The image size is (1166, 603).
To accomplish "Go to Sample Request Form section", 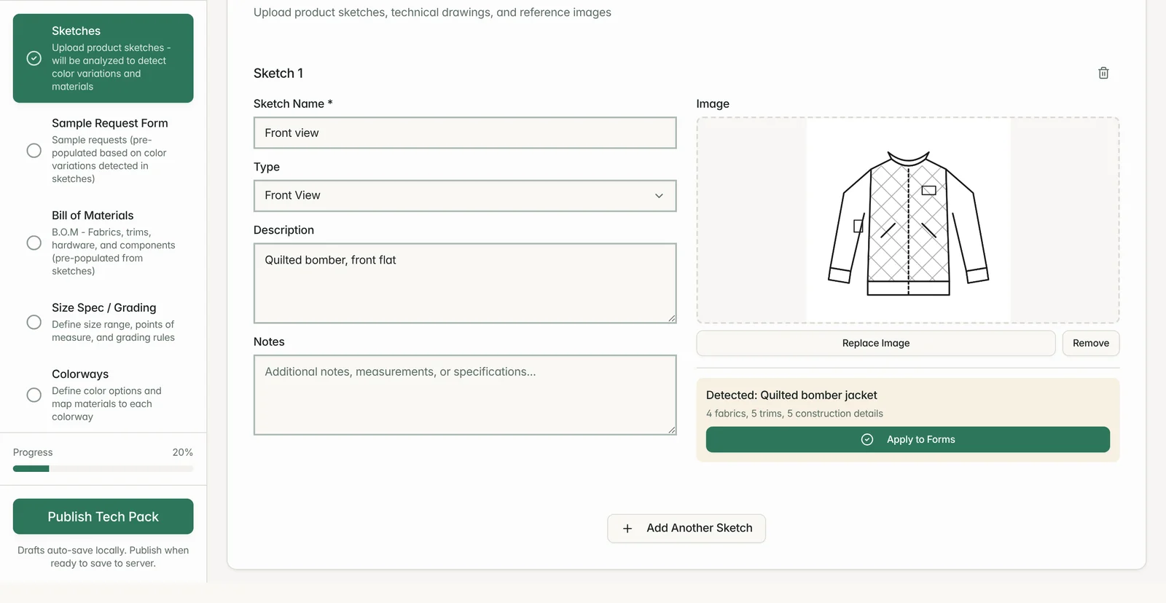I will 103,151.
